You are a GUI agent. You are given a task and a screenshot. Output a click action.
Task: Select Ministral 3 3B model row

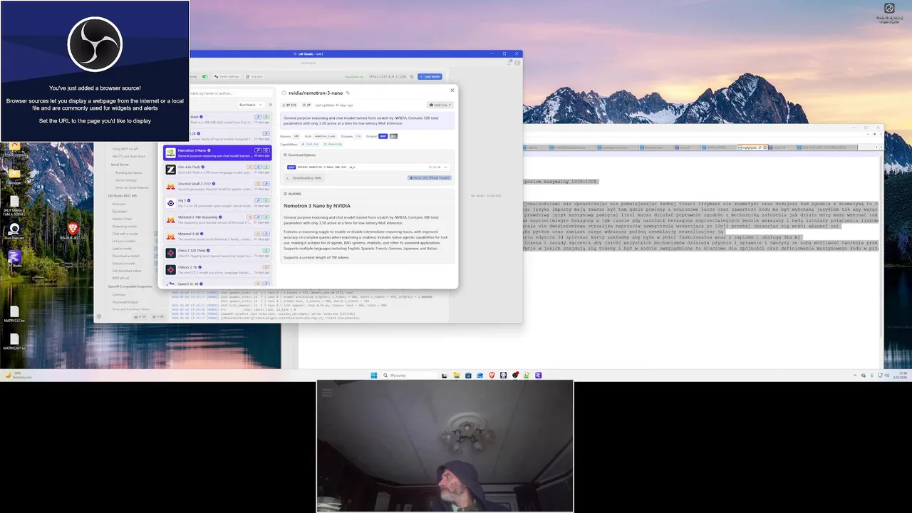pos(217,236)
